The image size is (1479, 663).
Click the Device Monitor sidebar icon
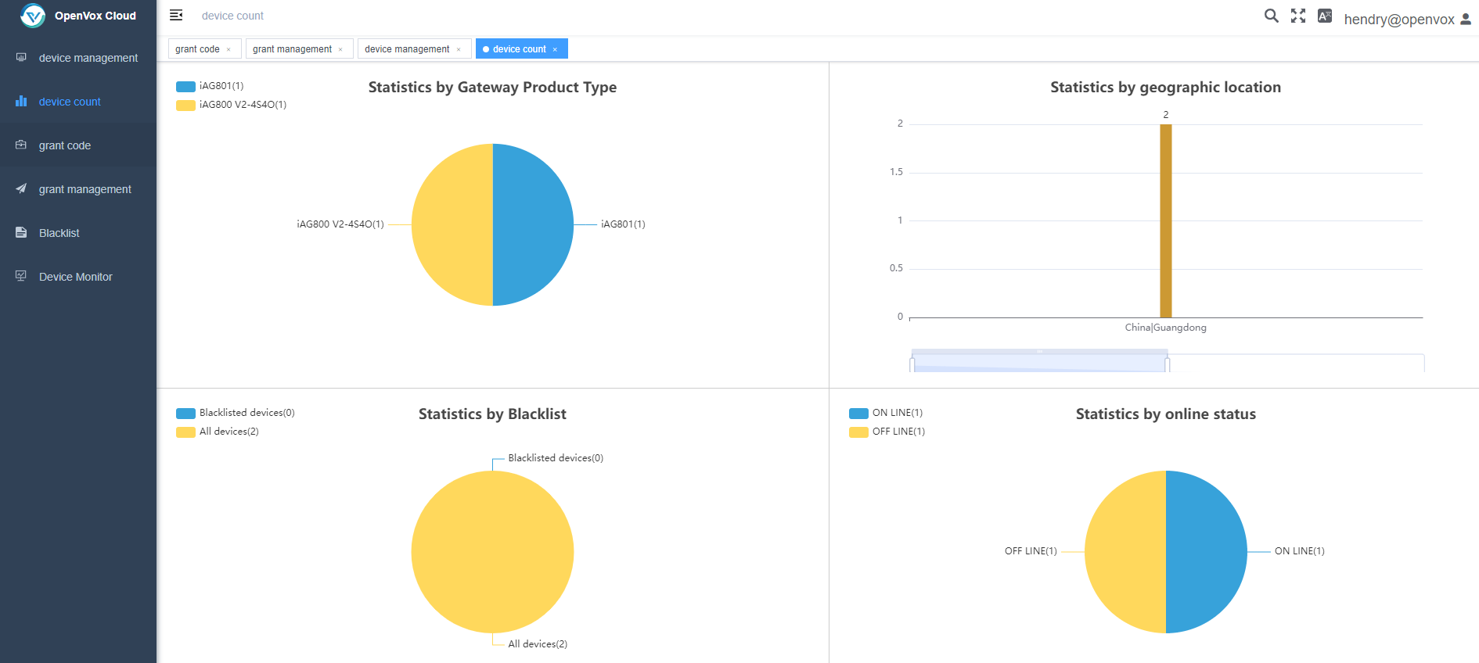point(21,276)
